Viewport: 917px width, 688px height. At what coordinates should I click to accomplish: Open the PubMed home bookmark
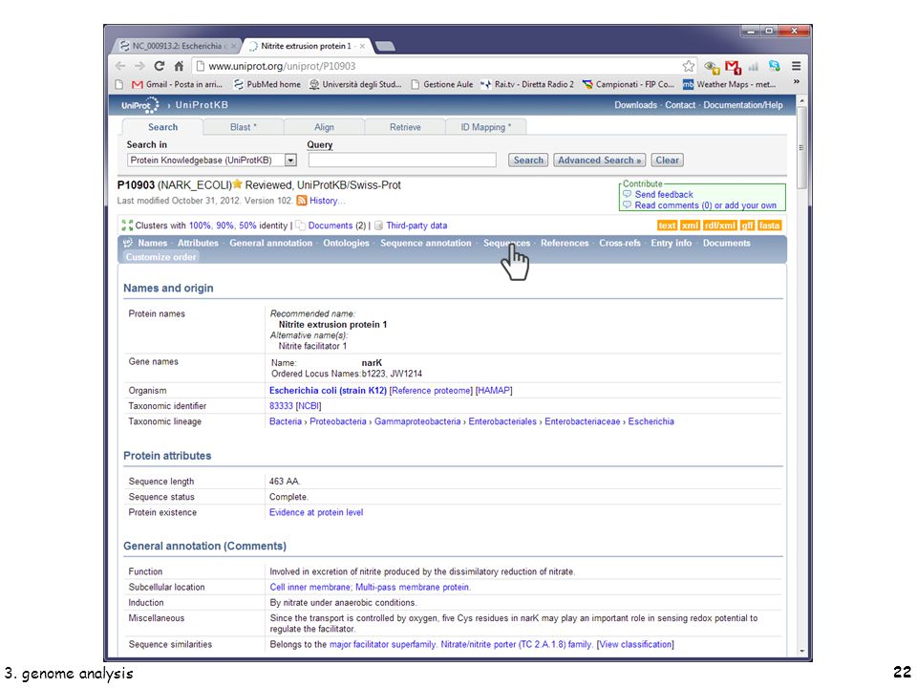coord(267,84)
